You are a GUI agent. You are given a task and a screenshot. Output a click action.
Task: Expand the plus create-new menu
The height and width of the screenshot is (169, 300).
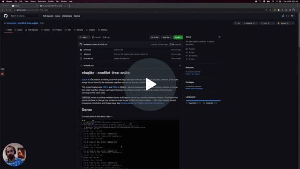[x=287, y=16]
